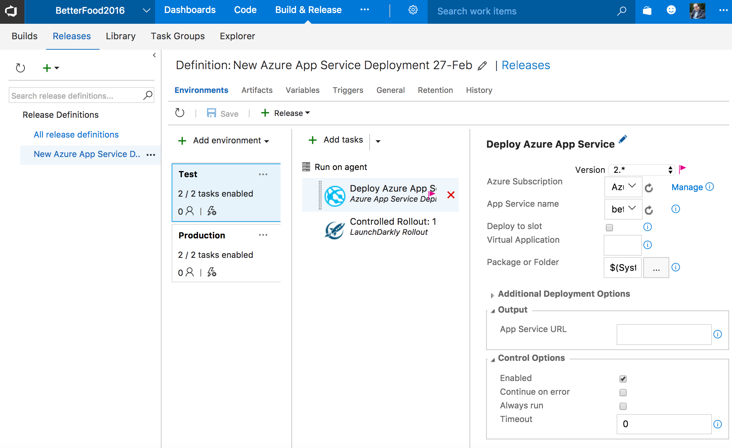The height and width of the screenshot is (448, 732).
Task: Show info for the Timeout field
Action: (718, 424)
